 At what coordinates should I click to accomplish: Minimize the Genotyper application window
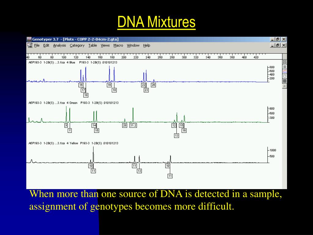point(272,39)
